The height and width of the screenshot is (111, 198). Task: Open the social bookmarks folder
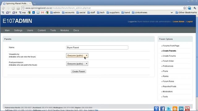tap(81, 12)
